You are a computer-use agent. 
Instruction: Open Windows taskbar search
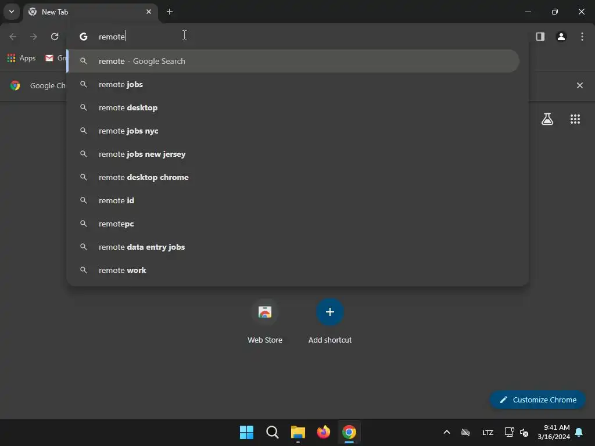pyautogui.click(x=272, y=432)
